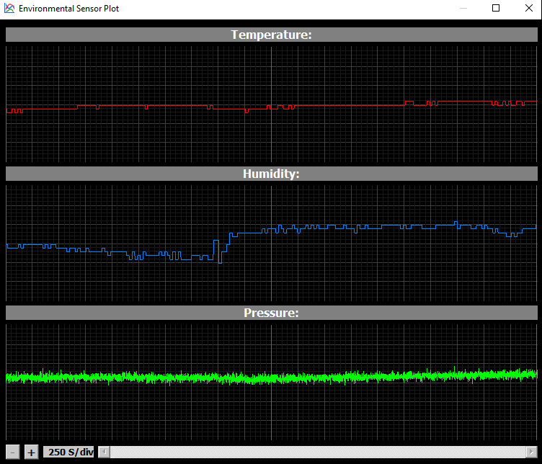Select the Pressure header bar
Screen dimensions: 542x464
[271, 313]
